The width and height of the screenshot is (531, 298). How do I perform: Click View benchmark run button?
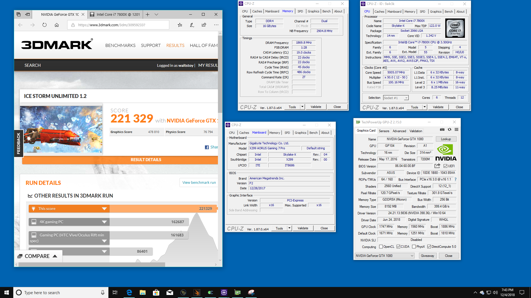pyautogui.click(x=199, y=182)
